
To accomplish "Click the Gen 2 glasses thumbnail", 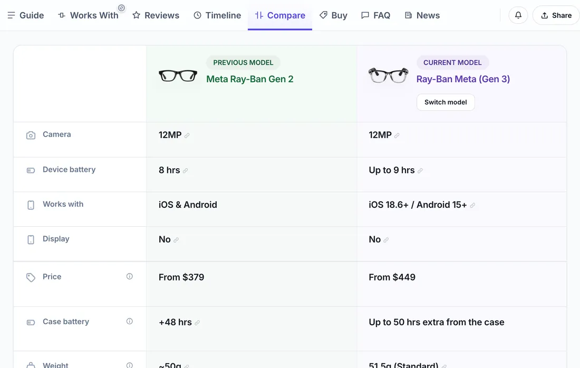I will (x=178, y=76).
